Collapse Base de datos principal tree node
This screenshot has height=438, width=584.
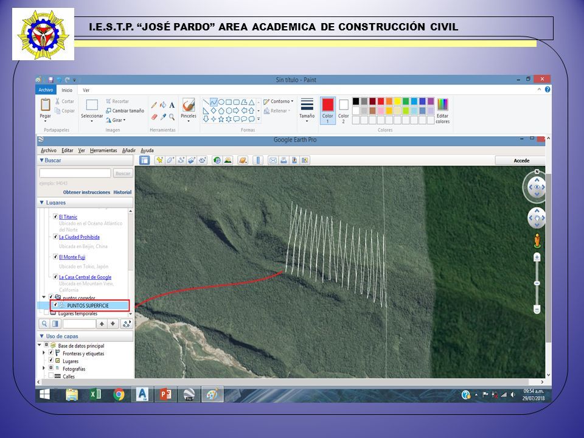40,346
